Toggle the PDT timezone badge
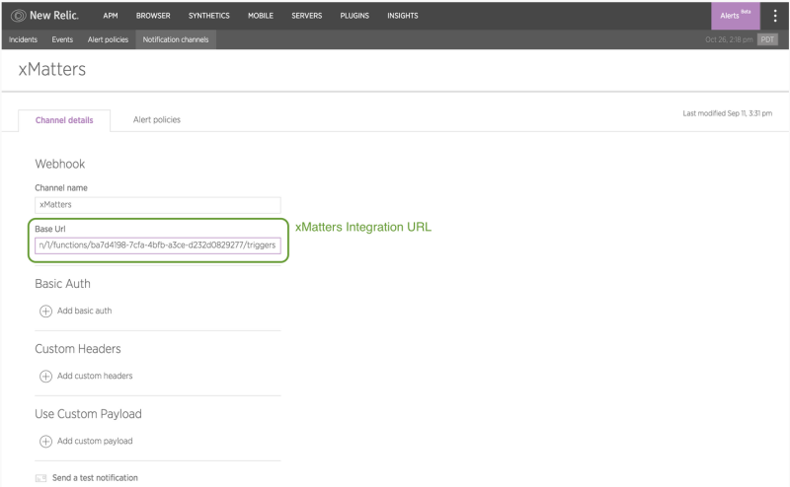The image size is (790, 487). [768, 39]
